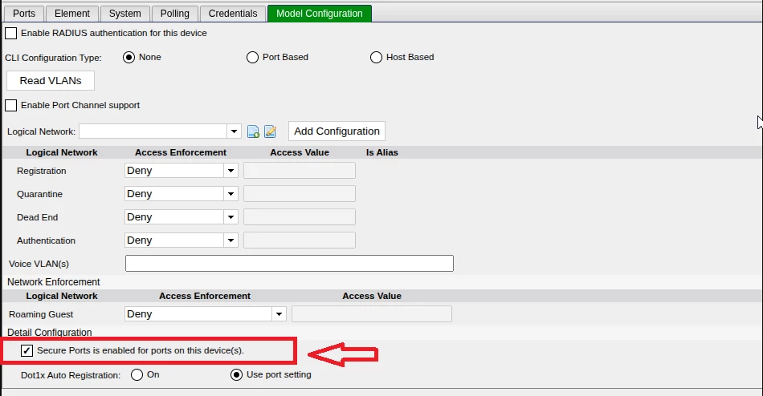The width and height of the screenshot is (763, 396).
Task: Click the Dead End access value field
Action: pos(300,217)
